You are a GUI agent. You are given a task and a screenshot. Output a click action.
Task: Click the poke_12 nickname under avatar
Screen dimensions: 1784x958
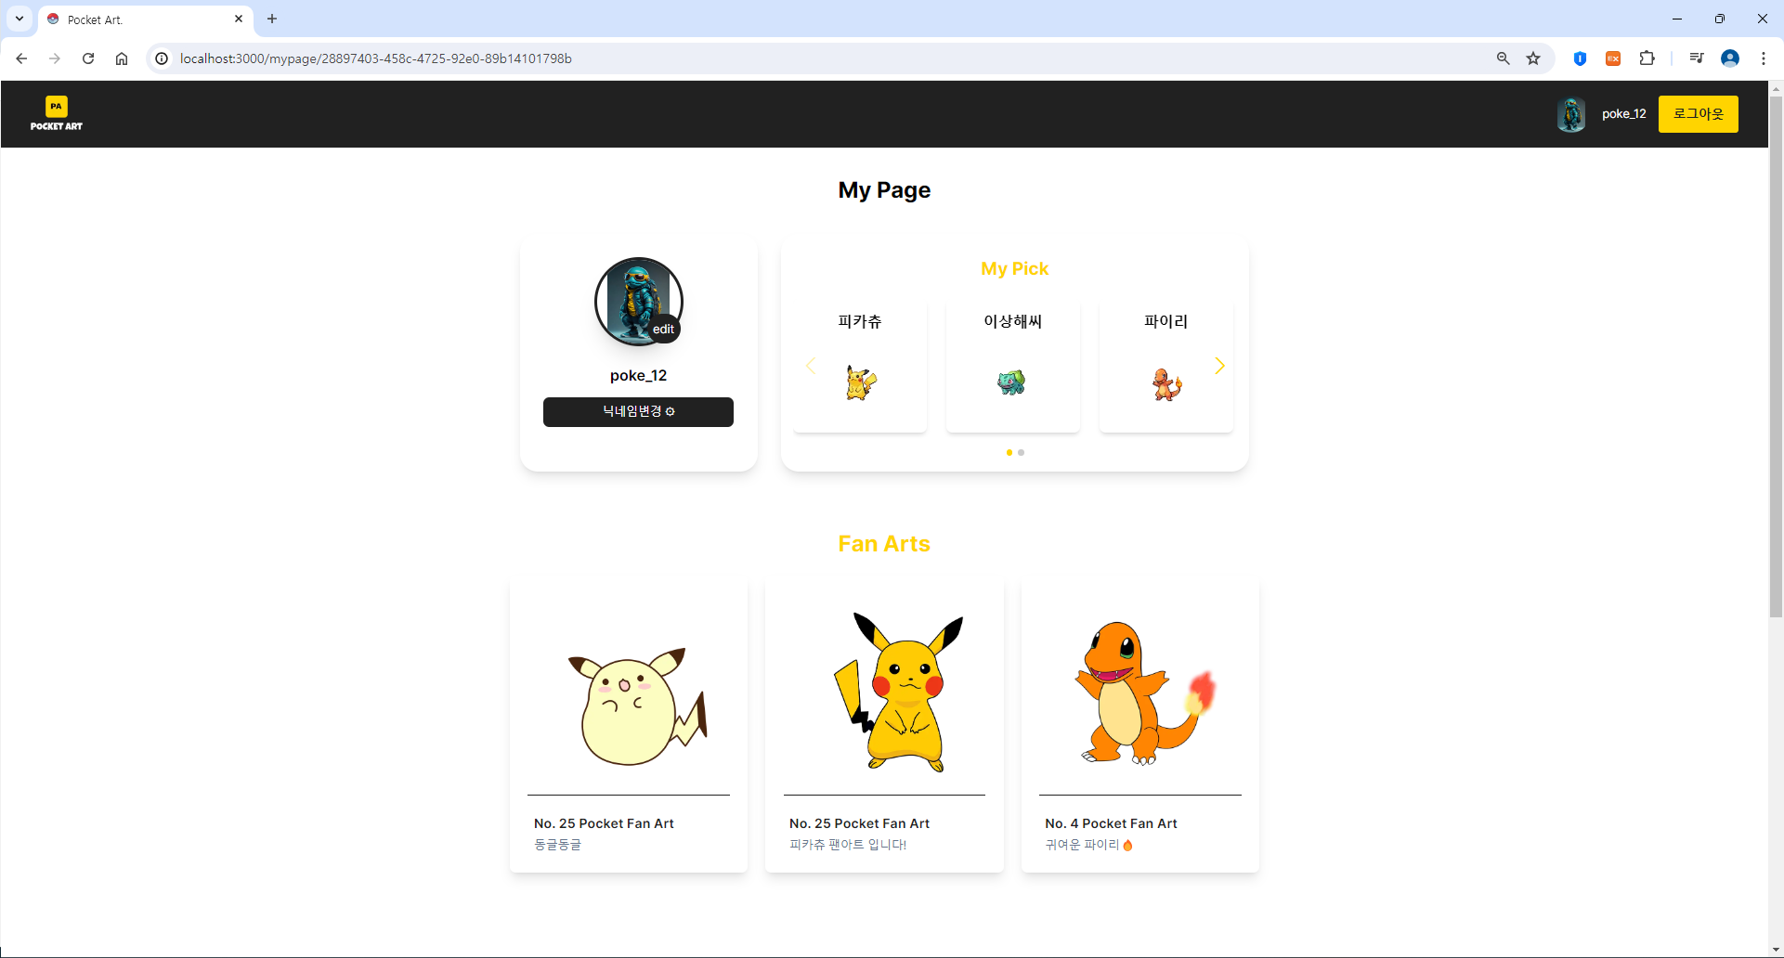click(638, 376)
